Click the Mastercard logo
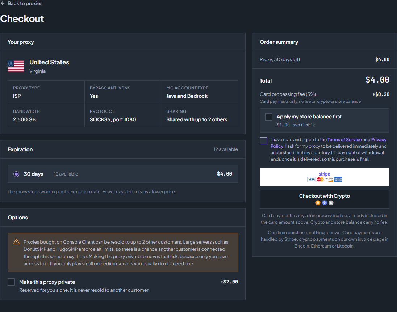 click(x=320, y=180)
